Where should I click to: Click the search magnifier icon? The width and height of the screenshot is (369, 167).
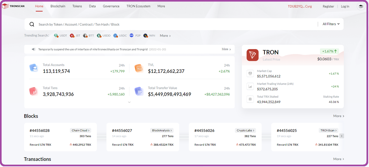[x=32, y=24]
